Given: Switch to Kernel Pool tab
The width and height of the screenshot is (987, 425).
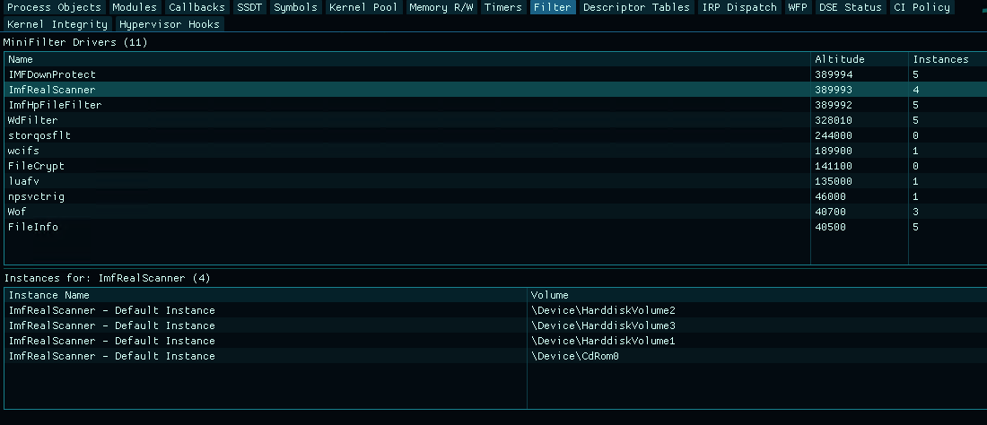Looking at the screenshot, I should click(363, 7).
